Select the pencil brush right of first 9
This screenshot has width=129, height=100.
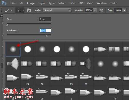(x=86, y=93)
